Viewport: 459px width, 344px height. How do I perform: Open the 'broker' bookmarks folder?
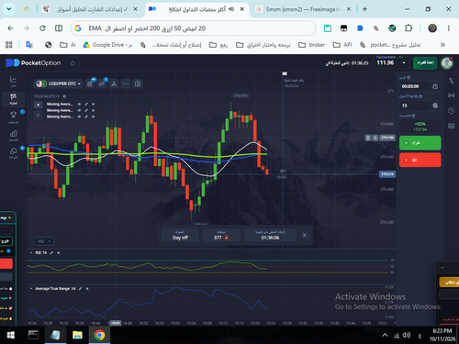tap(311, 45)
